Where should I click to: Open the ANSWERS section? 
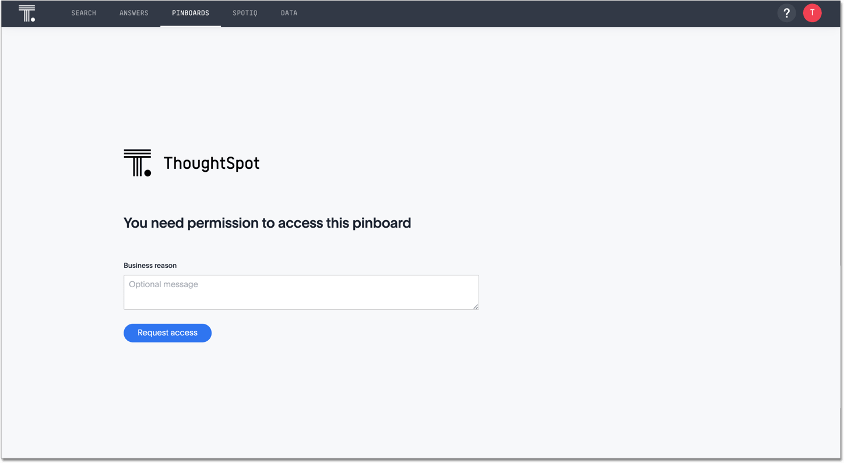(x=133, y=13)
